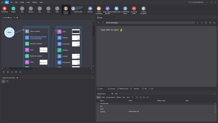218x123 pixels.
Task: Expand the variables panel dropdown arrow
Action: 215,94
